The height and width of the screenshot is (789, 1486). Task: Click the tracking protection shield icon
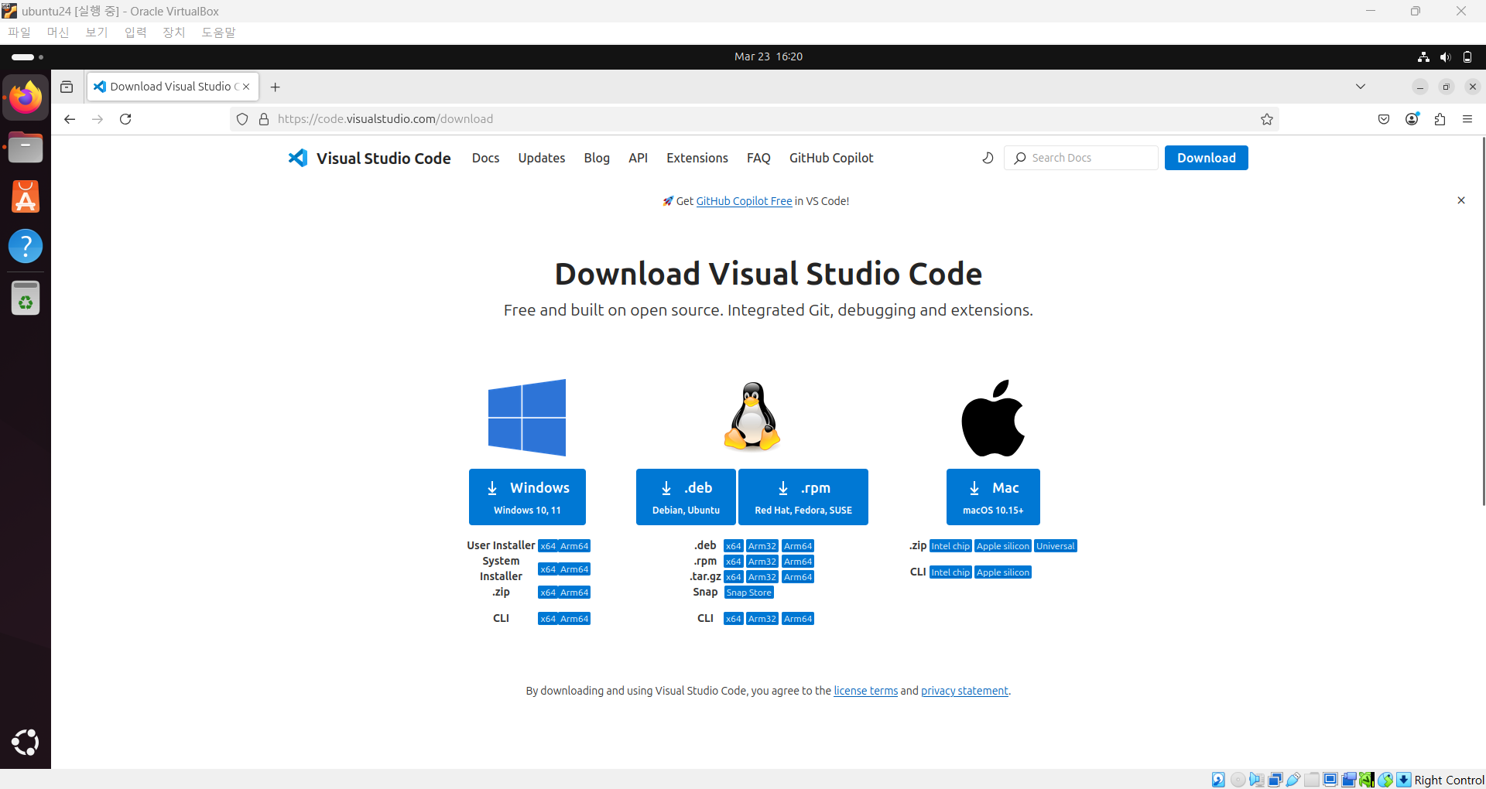242,119
